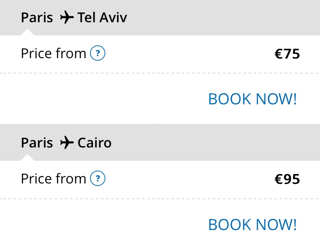
Task: Click "Paris" in the Tel Aviv route header
Action: tap(37, 18)
